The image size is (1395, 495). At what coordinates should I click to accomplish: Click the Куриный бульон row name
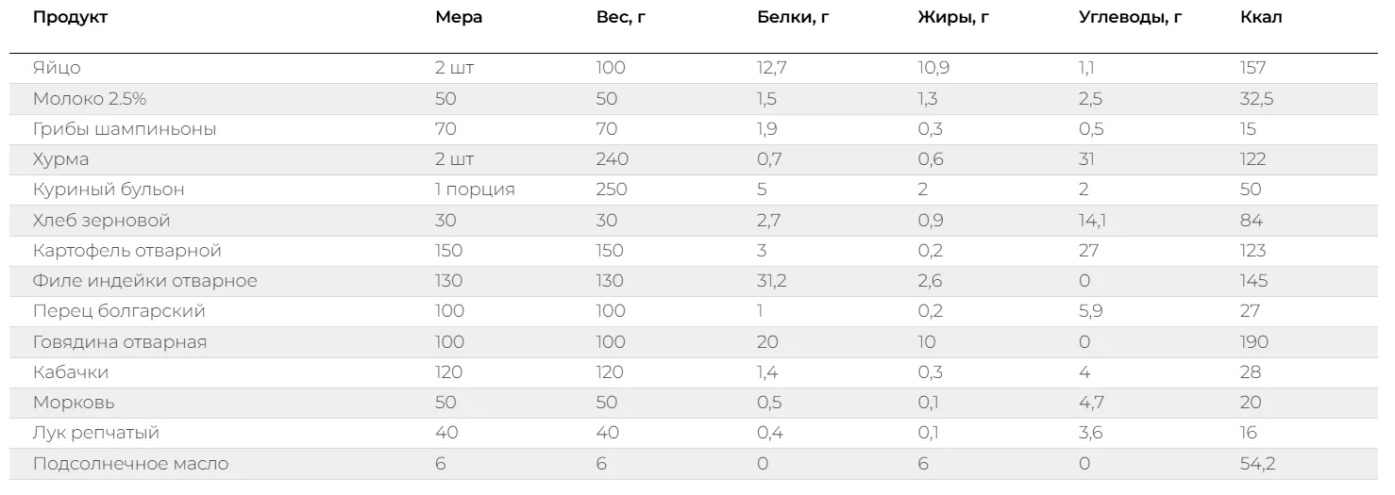(x=109, y=190)
